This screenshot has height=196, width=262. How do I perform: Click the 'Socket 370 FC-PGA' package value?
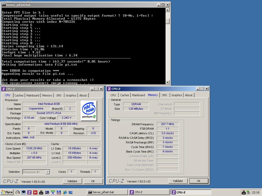click(x=49, y=113)
